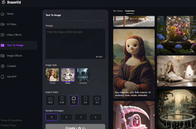Click the Created plus-box icon
Viewport: 196px width, 129px height.
point(2,66)
